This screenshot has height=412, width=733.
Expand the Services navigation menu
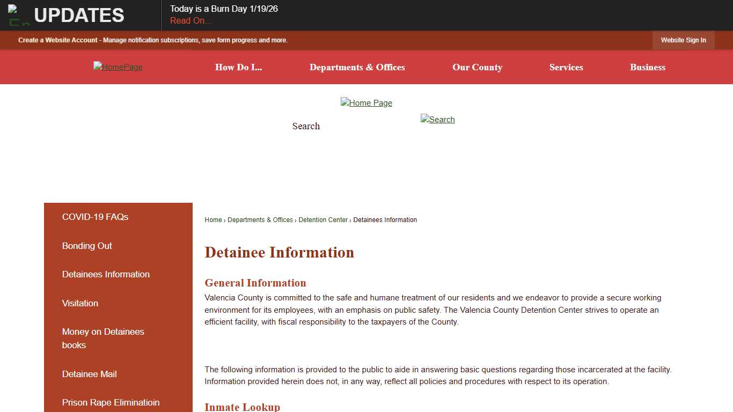coord(566,67)
